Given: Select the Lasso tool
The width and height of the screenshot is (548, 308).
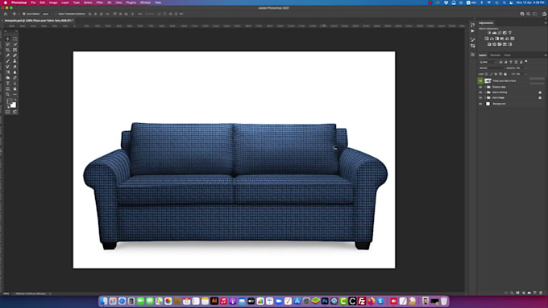Looking at the screenshot, I should point(8,44).
